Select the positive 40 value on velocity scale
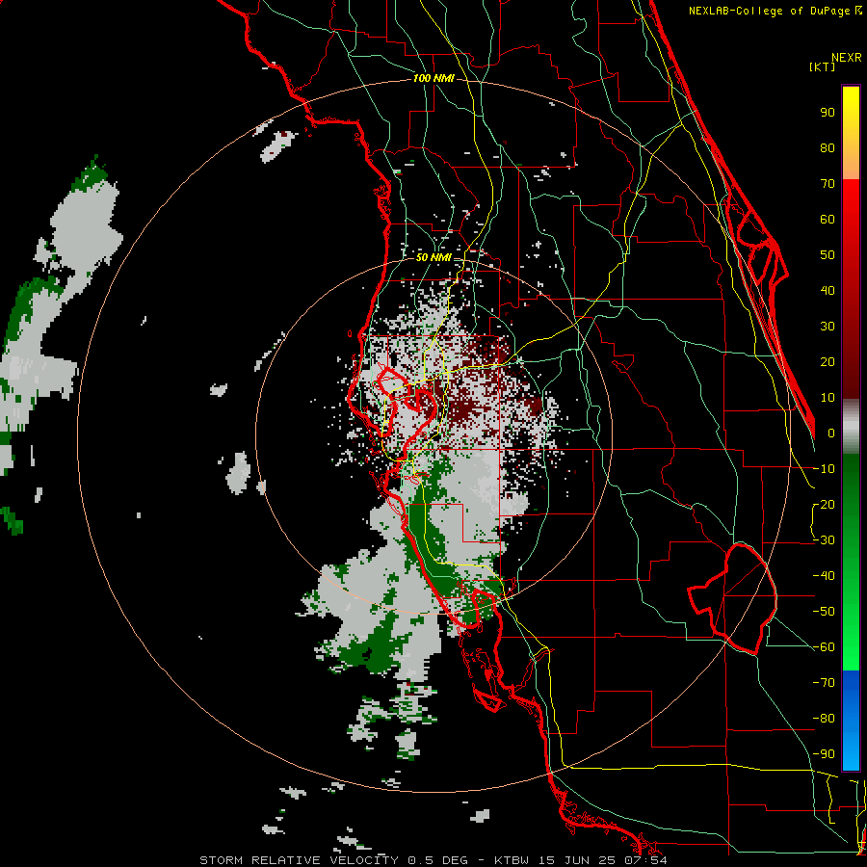The image size is (867, 867). click(828, 291)
